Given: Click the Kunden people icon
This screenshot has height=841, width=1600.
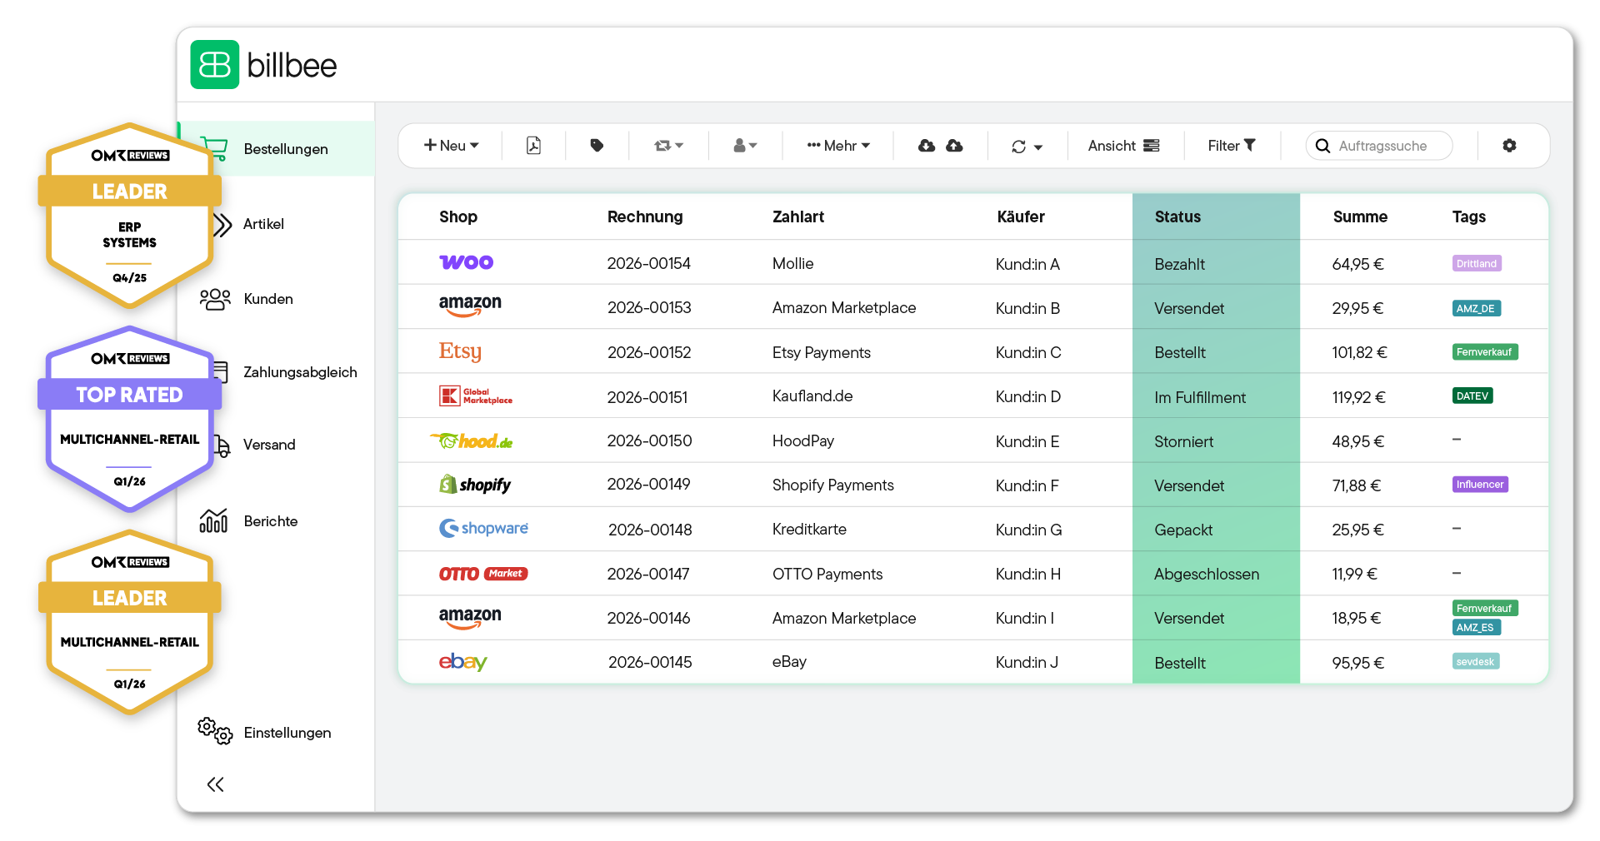Looking at the screenshot, I should (x=215, y=299).
